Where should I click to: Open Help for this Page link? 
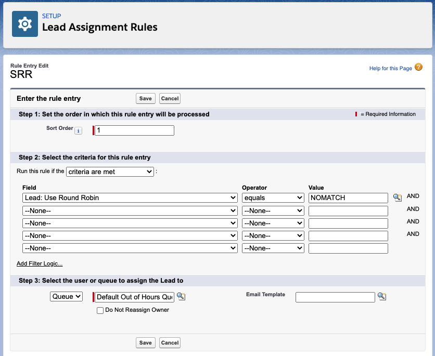pos(390,68)
